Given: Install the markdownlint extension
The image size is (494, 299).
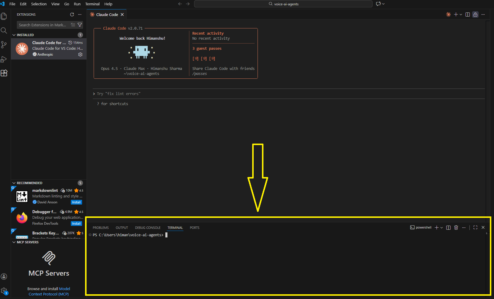Looking at the screenshot, I should coord(76,202).
